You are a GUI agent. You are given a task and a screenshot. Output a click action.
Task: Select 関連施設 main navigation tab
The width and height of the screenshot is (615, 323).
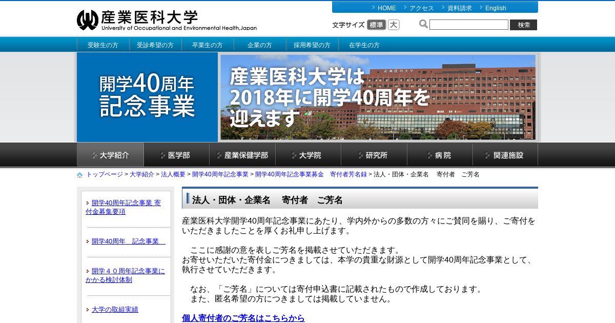tap(505, 155)
